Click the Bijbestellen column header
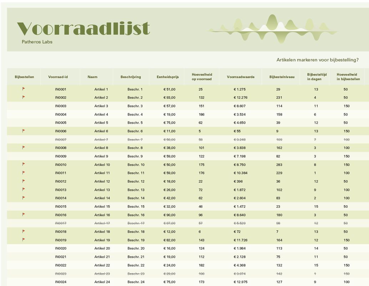Viewport: 369px width, 286px height. tap(24, 77)
